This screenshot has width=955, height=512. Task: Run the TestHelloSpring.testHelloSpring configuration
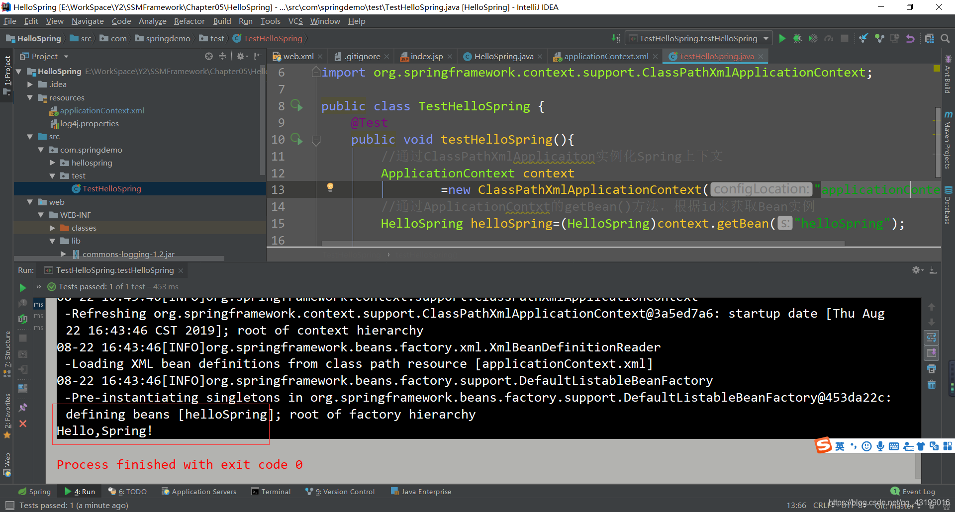click(x=782, y=38)
